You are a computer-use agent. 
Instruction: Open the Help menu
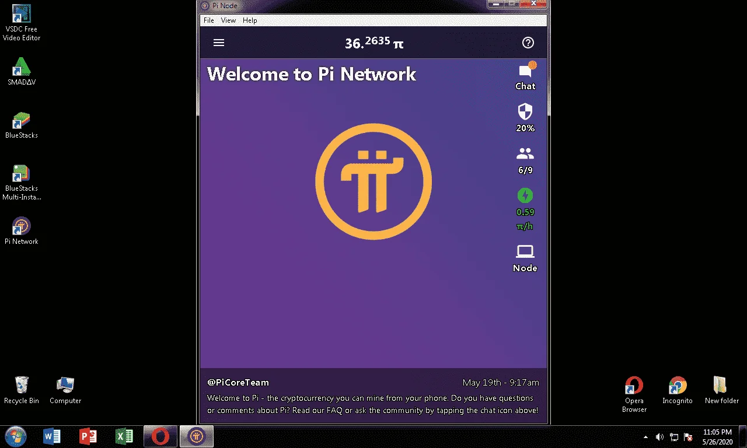(250, 20)
